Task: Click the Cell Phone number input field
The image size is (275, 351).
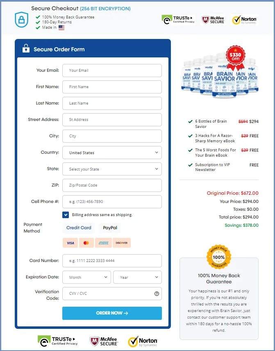Action: (x=112, y=202)
